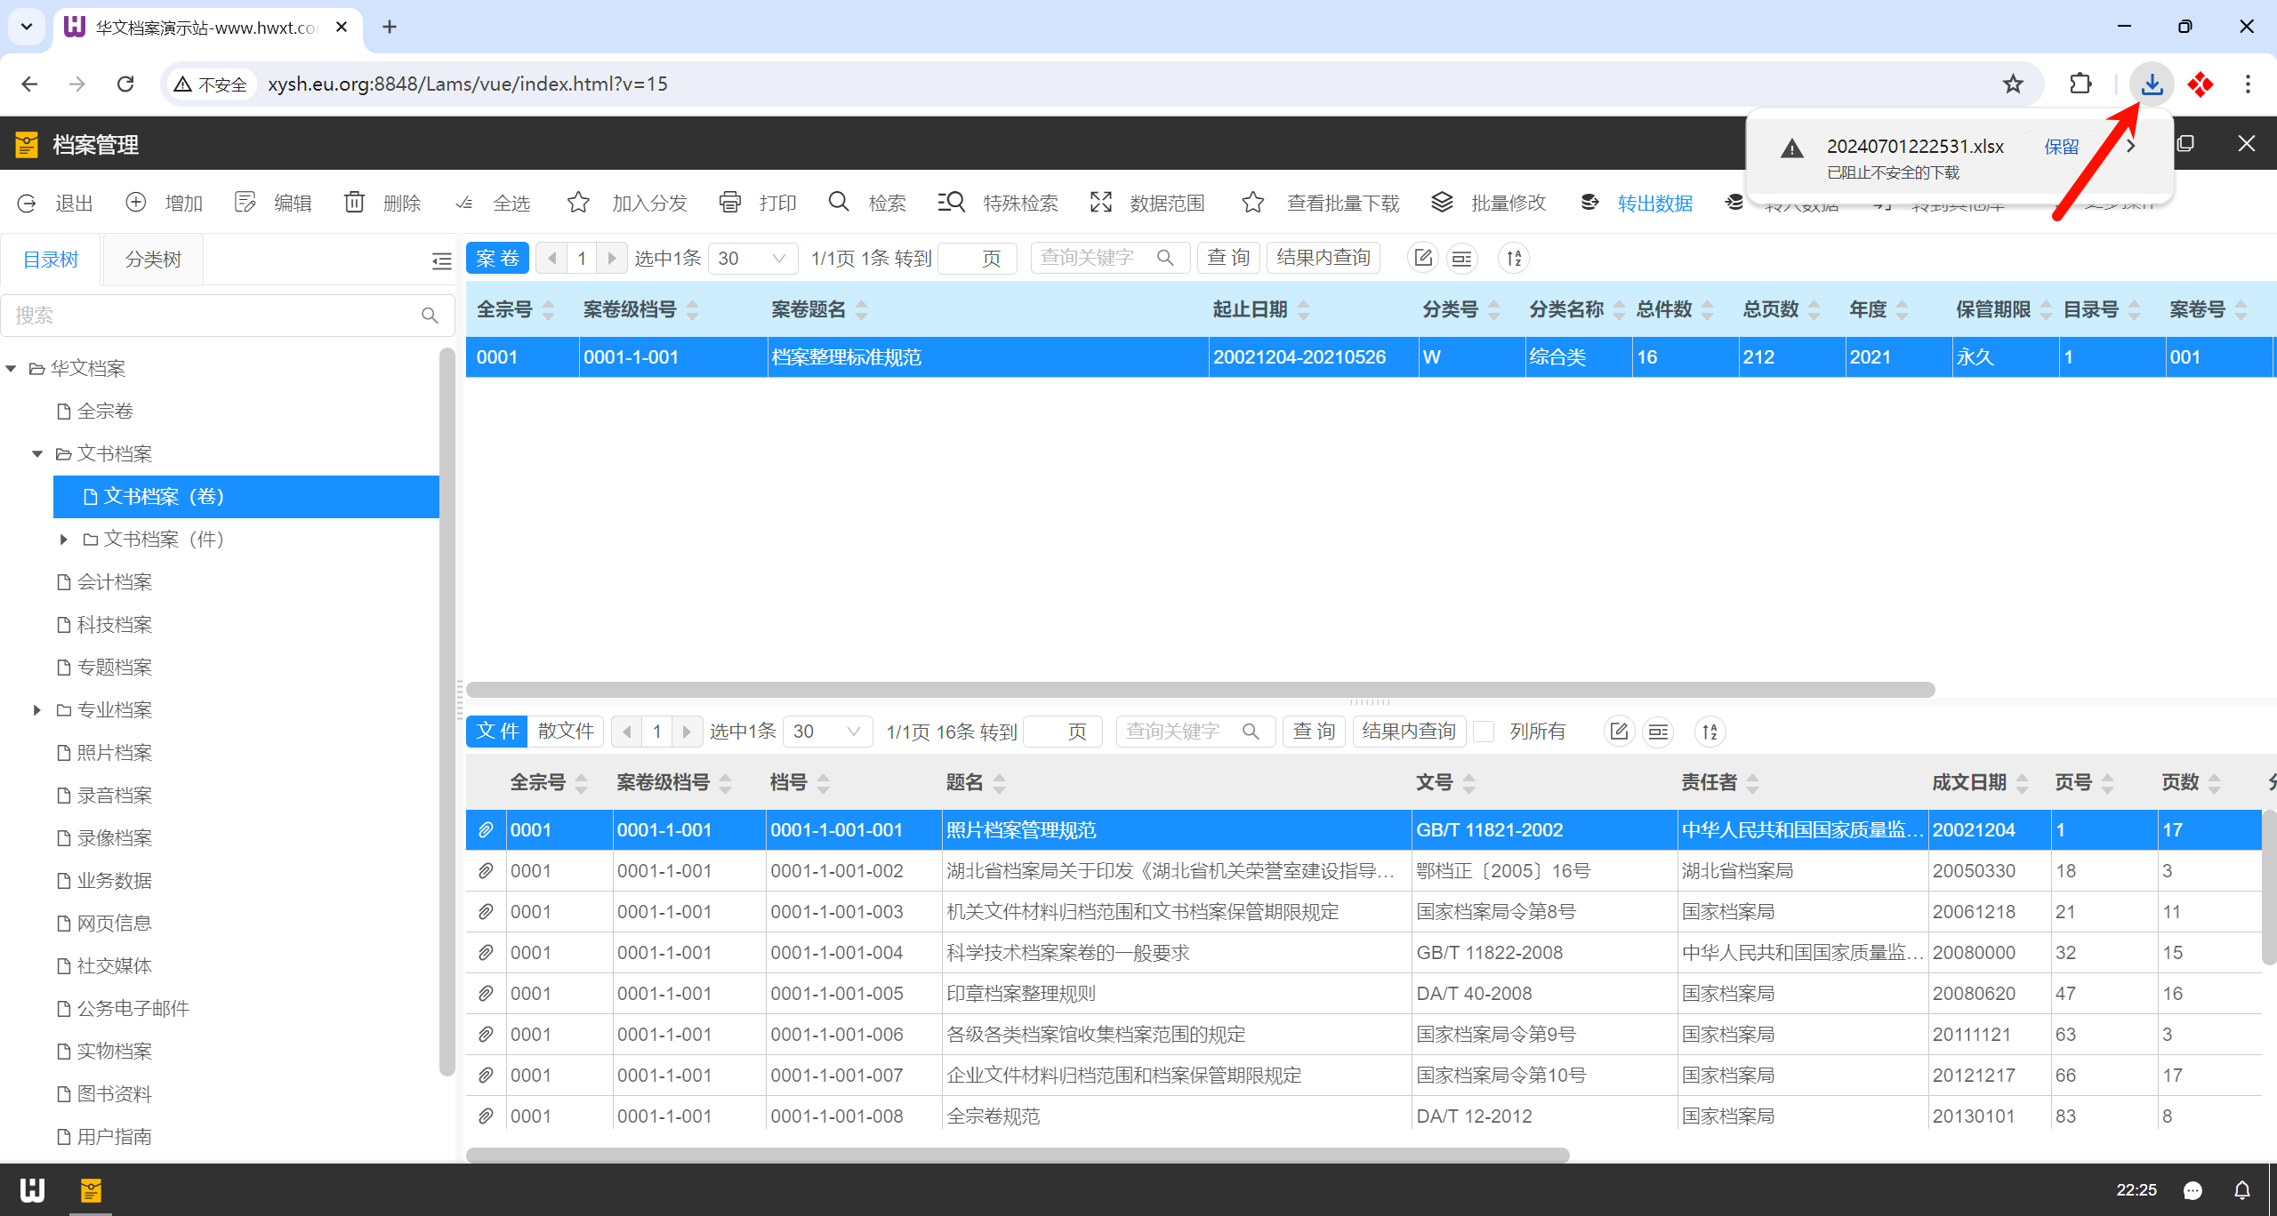Image resolution: width=2277 pixels, height=1216 pixels.
Task: Switch to the 分类树 tab
Action: coord(153,260)
